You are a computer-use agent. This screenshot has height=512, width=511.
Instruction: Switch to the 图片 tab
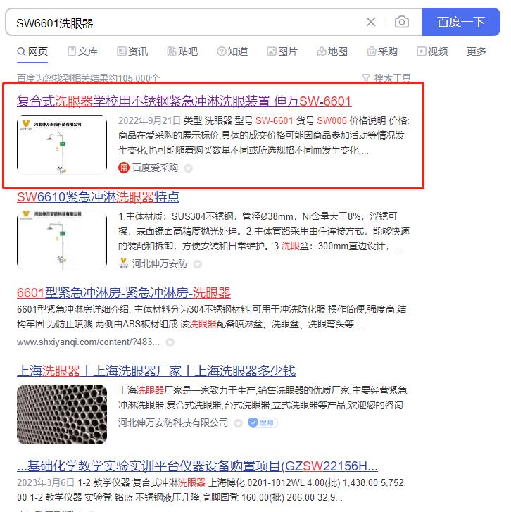pos(282,51)
